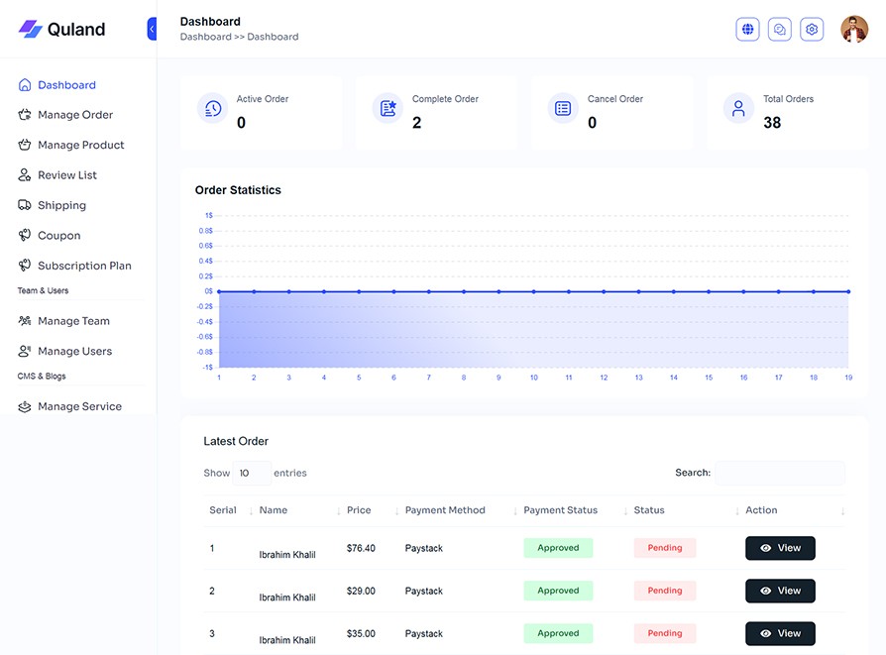Open the Show entries dropdown
This screenshot has height=655, width=886.
point(252,473)
